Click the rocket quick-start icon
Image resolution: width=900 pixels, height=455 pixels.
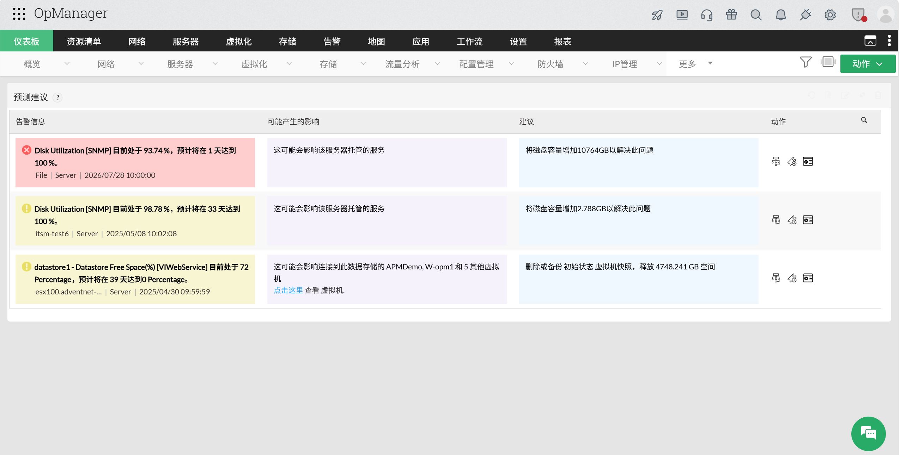[x=657, y=15]
